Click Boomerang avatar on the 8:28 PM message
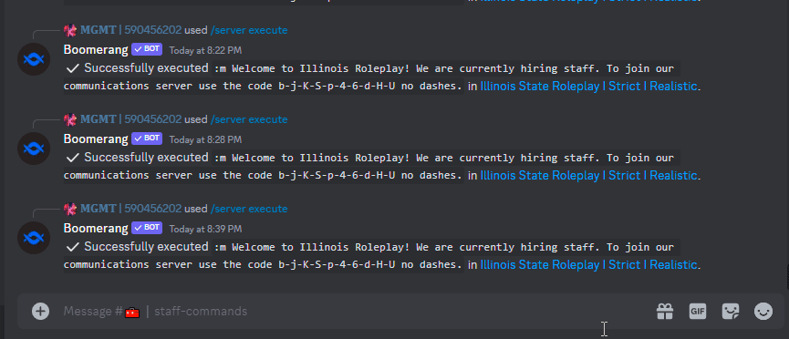Image resolution: width=789 pixels, height=339 pixels. click(x=34, y=149)
